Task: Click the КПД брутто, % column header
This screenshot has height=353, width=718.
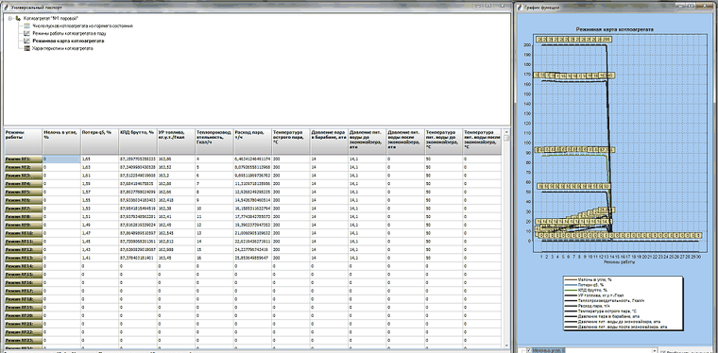Action: (138, 142)
